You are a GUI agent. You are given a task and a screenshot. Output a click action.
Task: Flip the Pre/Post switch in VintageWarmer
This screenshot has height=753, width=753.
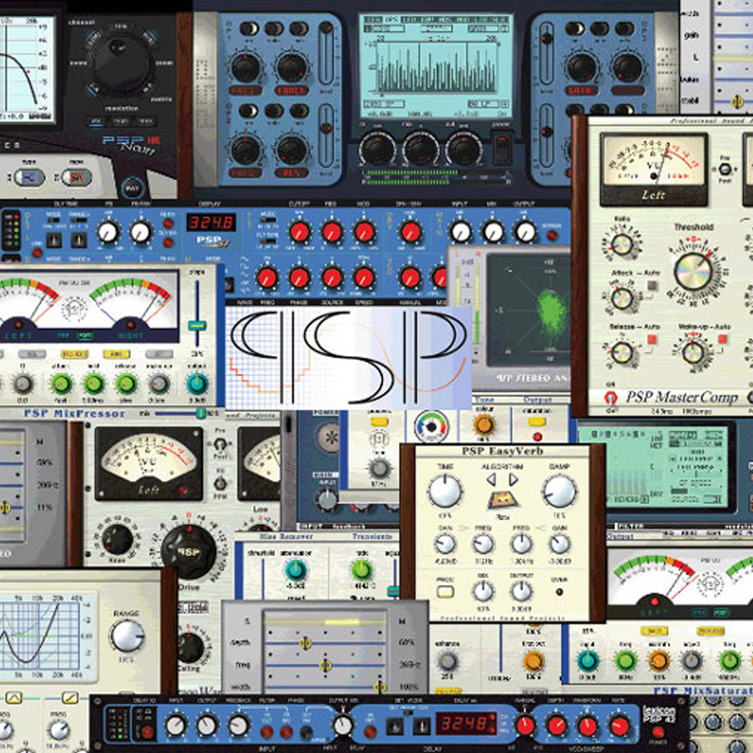(220, 444)
